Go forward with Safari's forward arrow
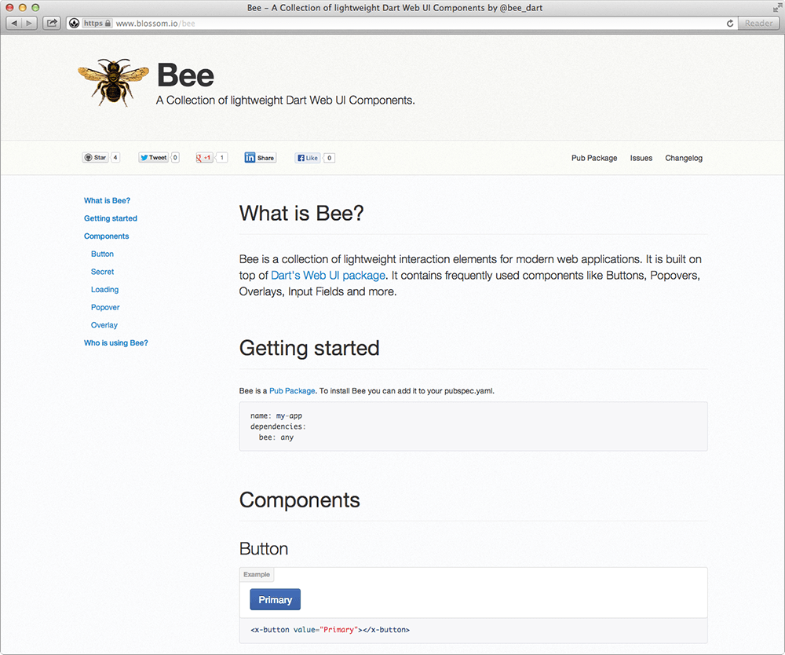Screen dimensions: 785x655 click(29, 23)
